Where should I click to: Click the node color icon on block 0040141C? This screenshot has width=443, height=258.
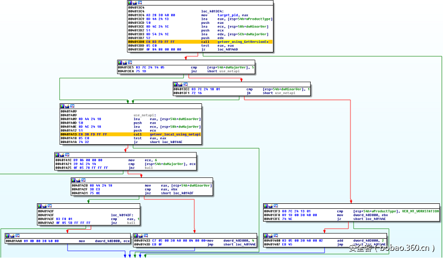coord(58,155)
